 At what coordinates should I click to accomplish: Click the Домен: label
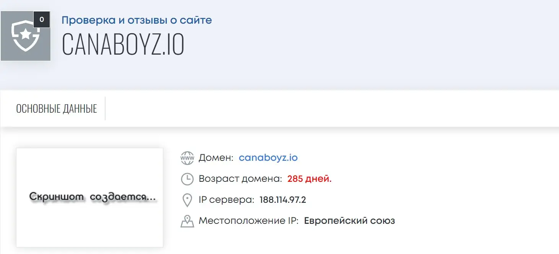(x=216, y=157)
